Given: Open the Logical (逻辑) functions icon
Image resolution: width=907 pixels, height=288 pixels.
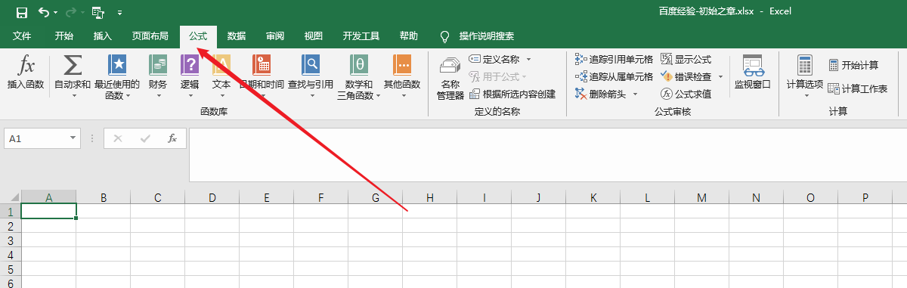Looking at the screenshot, I should pos(190,66).
